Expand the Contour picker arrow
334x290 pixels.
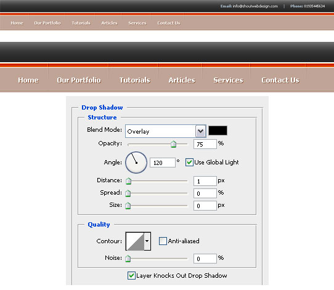click(147, 241)
